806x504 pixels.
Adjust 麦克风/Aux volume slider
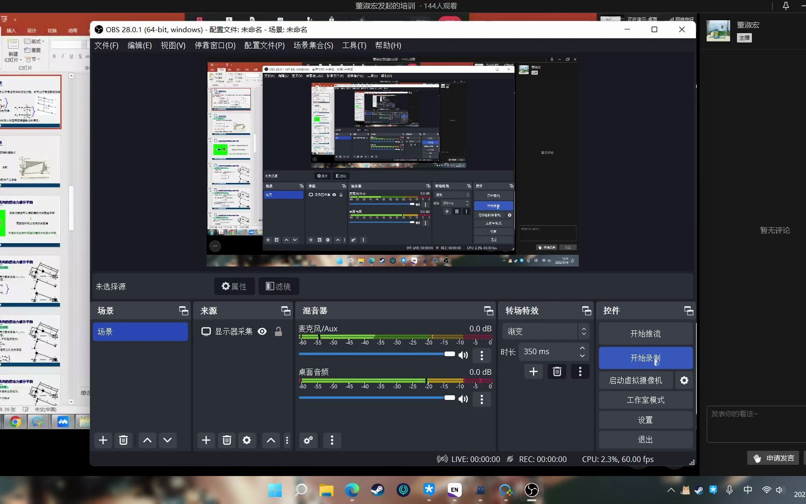(x=377, y=354)
